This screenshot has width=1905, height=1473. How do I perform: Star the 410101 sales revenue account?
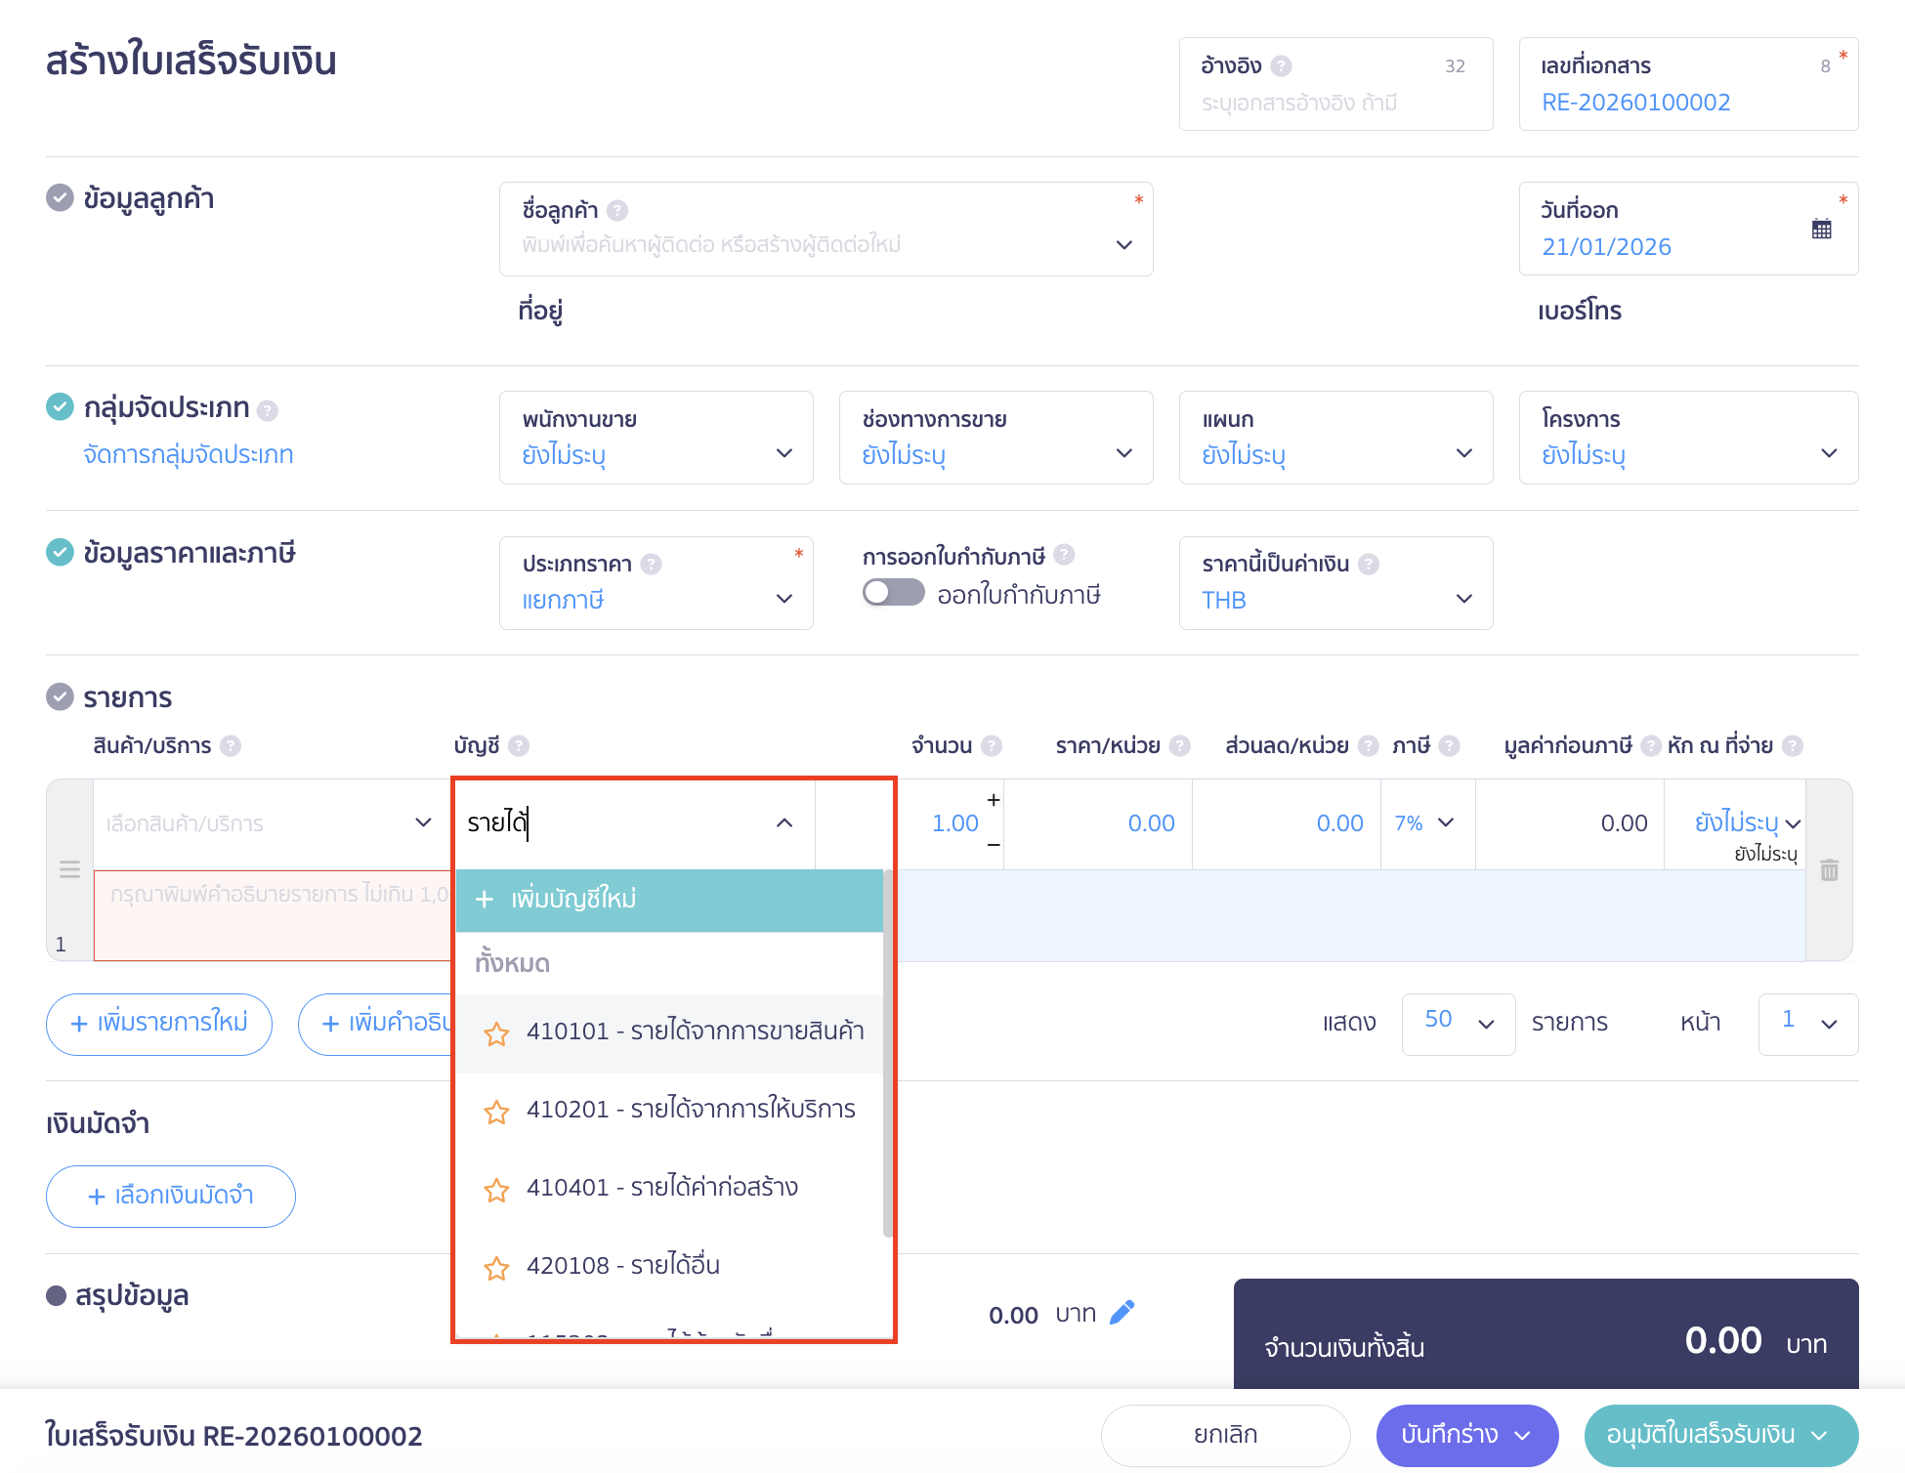[x=496, y=1033]
